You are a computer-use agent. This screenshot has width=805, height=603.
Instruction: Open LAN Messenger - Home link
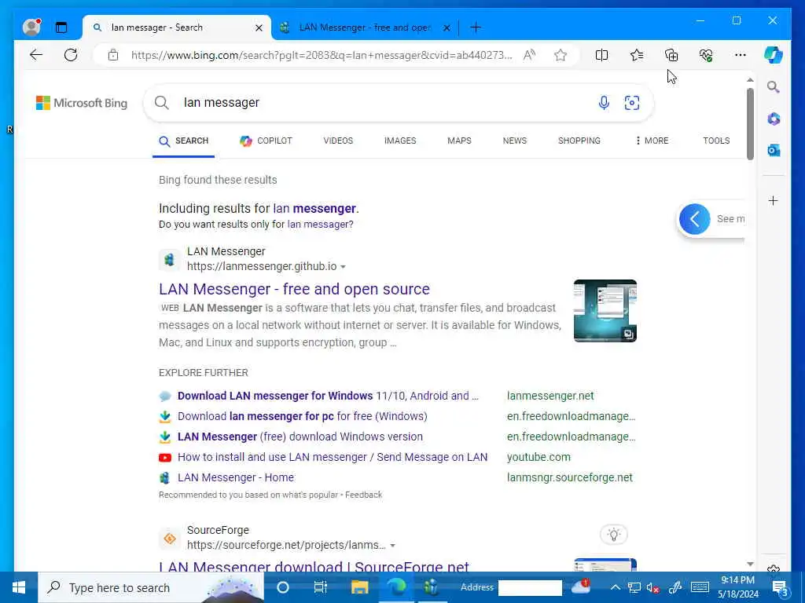[x=236, y=477]
